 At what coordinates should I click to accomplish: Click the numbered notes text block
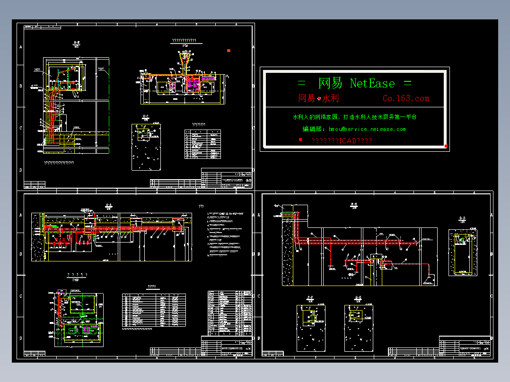click(x=225, y=234)
